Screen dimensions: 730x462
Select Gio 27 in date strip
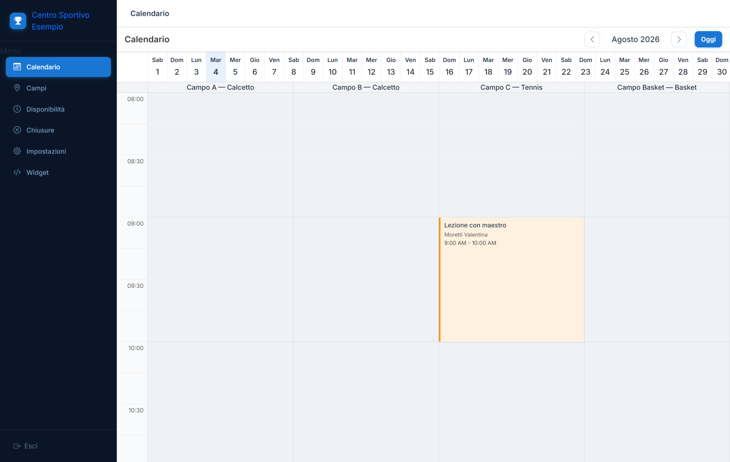663,66
